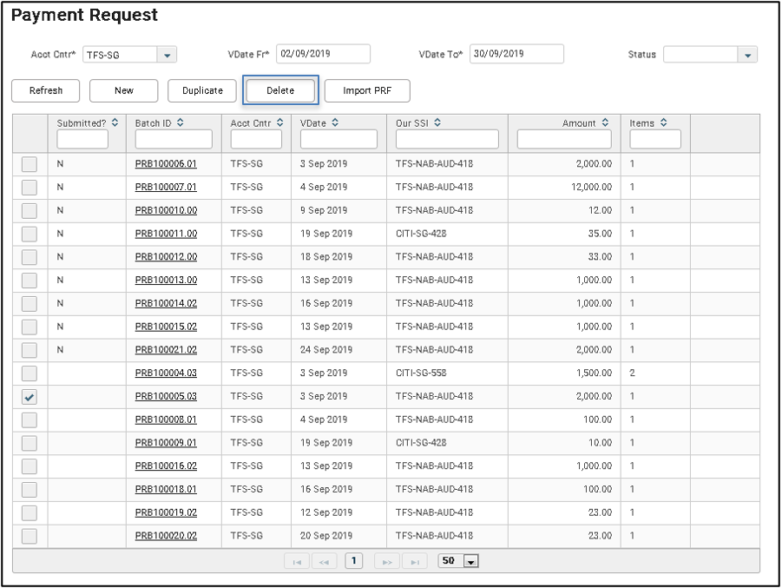Sort by Our SSI column icon
This screenshot has width=782, height=588.
pyautogui.click(x=437, y=123)
